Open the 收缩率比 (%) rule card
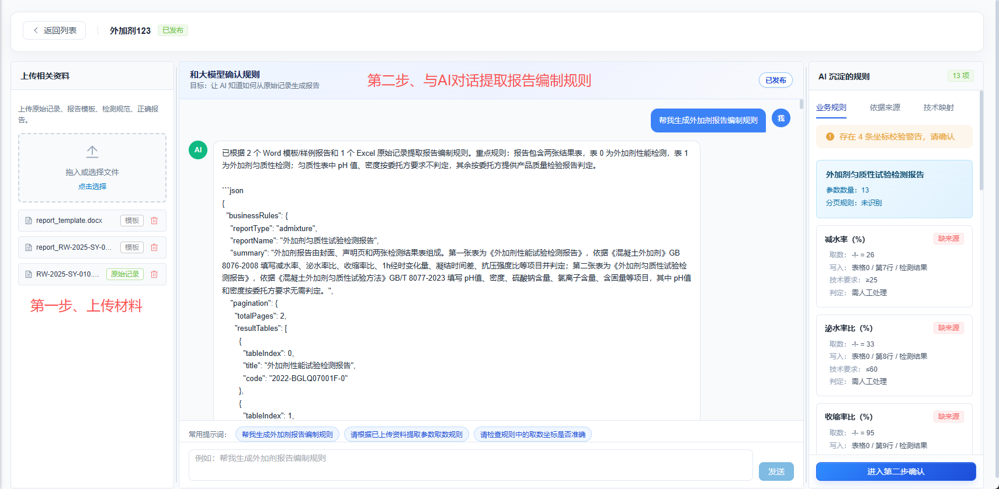This screenshot has height=489, width=999. [894, 429]
